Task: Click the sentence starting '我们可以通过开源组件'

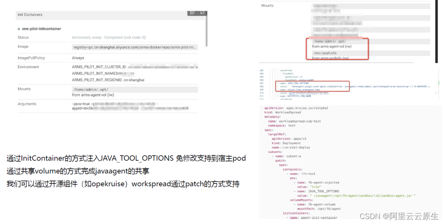Action: [123, 184]
